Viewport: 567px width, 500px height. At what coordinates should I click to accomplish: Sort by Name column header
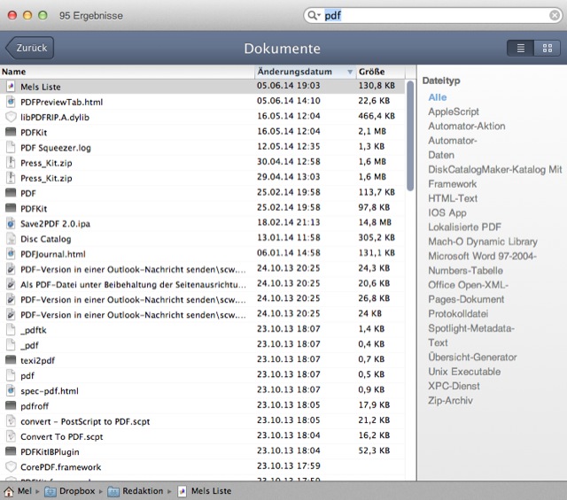pos(124,72)
